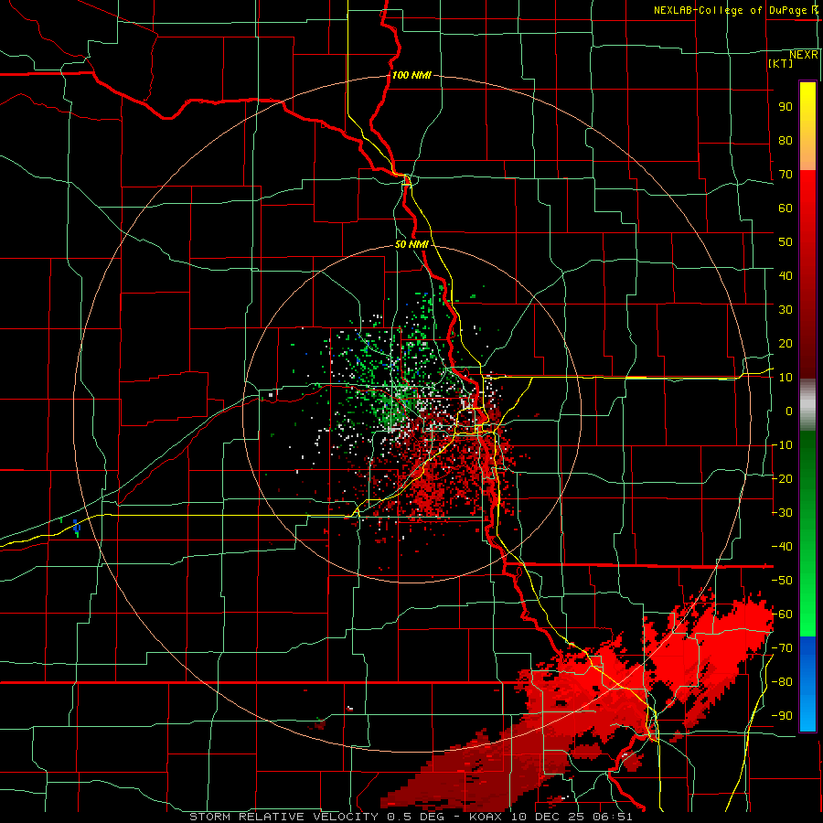Click the positive 10 value on velocity scale
Screen dimensions: 823x823
click(x=786, y=378)
